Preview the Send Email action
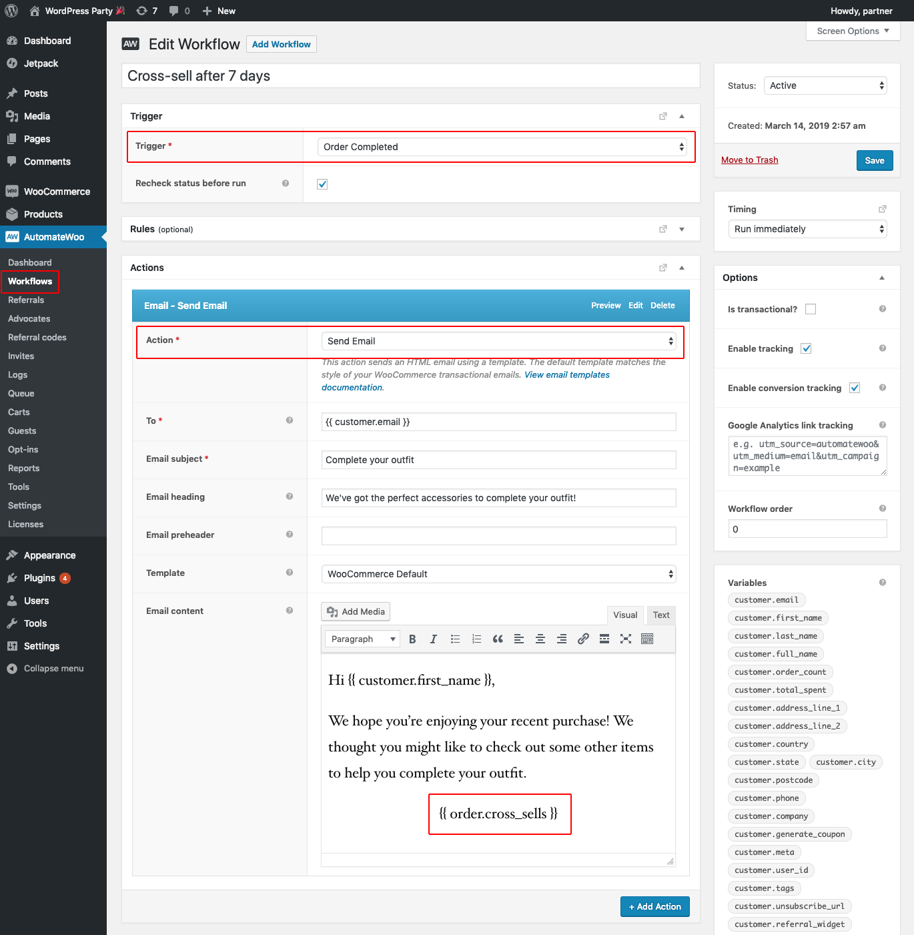The width and height of the screenshot is (914, 935). point(606,306)
